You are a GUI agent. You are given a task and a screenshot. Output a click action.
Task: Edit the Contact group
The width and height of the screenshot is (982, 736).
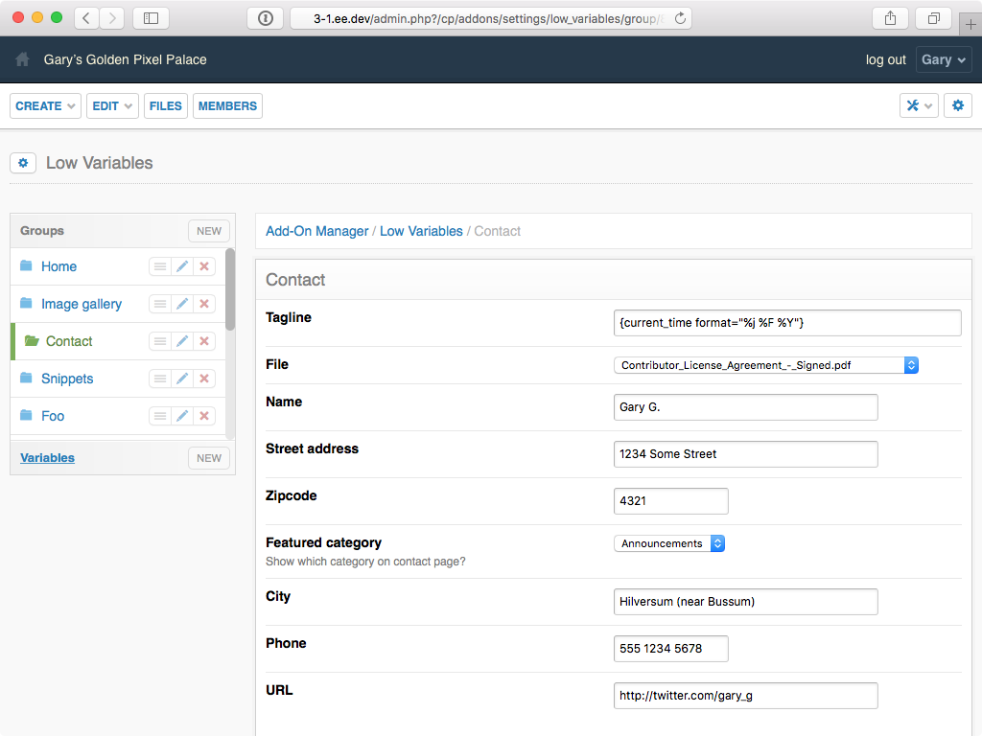click(x=182, y=341)
